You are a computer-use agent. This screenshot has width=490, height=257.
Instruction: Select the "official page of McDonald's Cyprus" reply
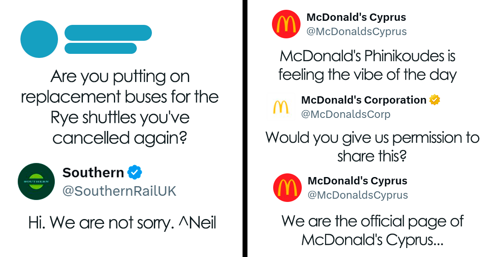[x=372, y=230]
